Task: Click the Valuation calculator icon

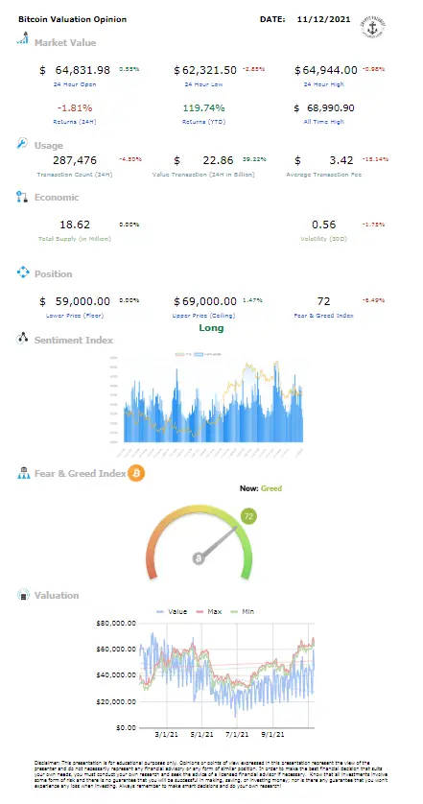Action: tap(23, 595)
